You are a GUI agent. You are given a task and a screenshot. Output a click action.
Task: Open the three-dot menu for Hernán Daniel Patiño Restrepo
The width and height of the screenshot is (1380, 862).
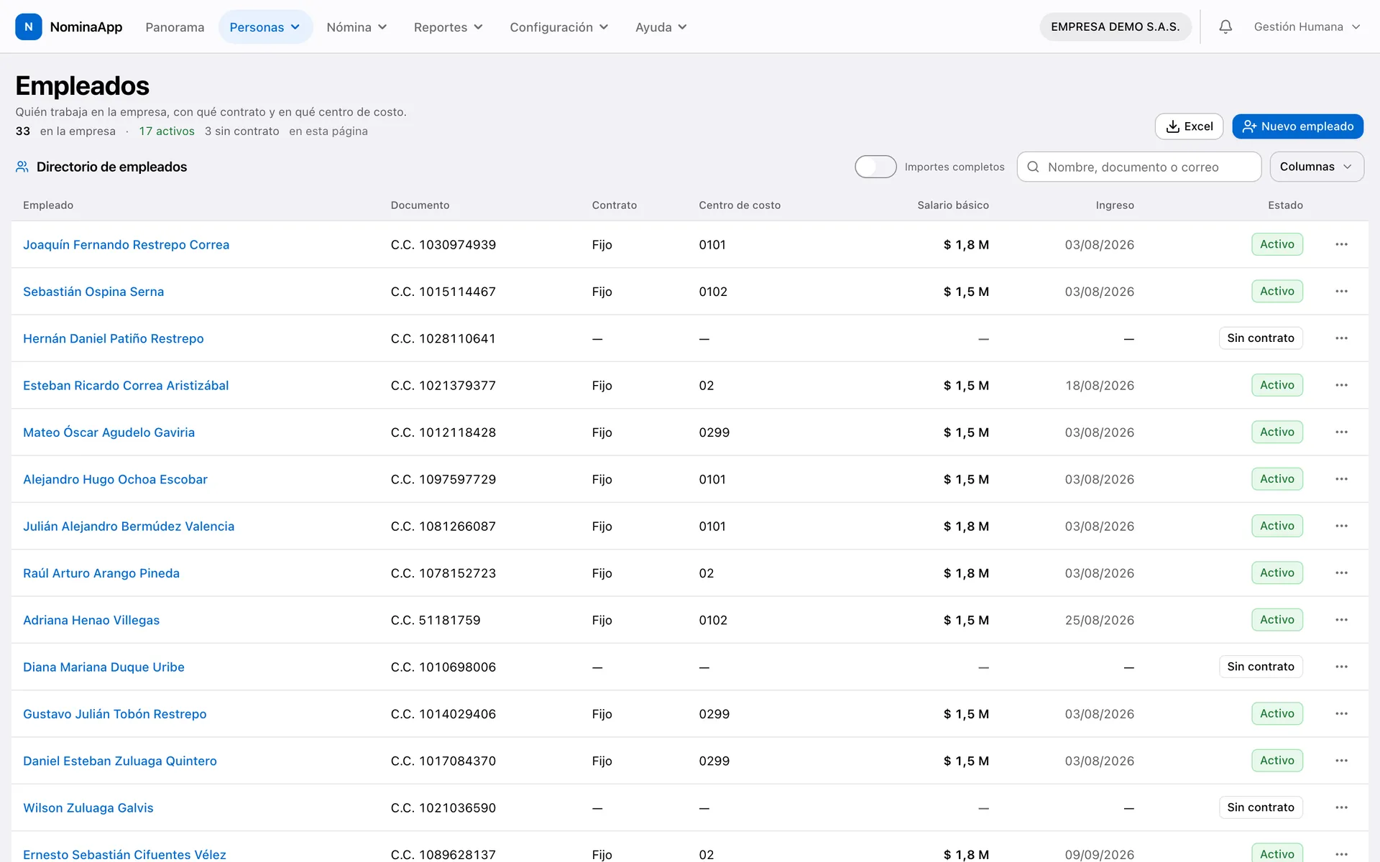tap(1341, 338)
